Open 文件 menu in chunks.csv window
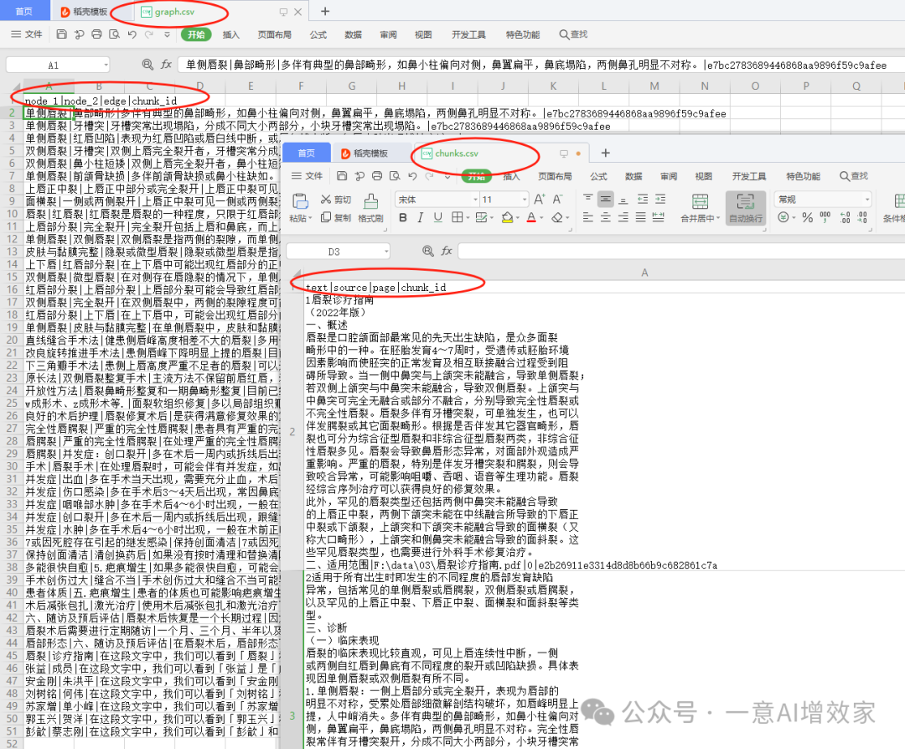 [x=307, y=176]
